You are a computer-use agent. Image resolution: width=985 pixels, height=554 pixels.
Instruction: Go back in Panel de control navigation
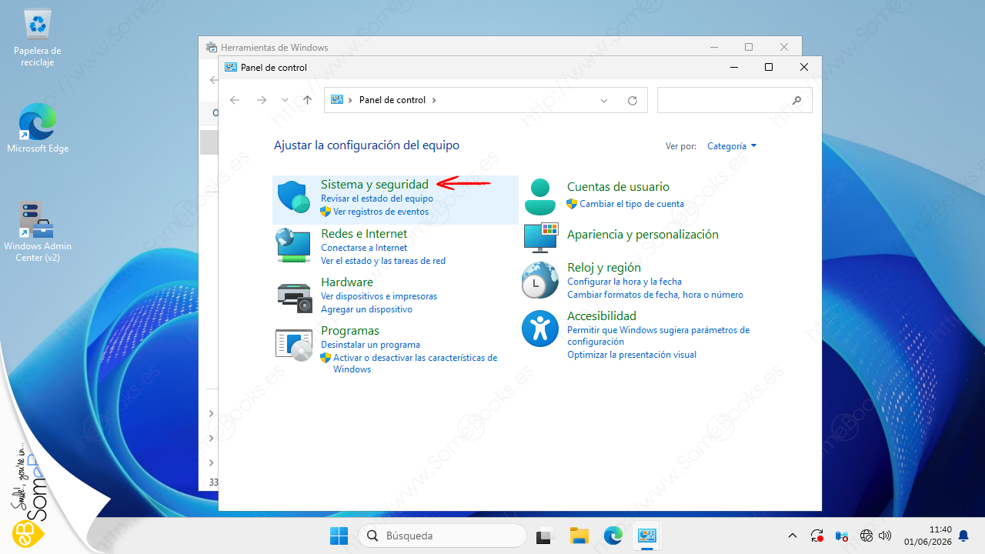pyautogui.click(x=235, y=100)
